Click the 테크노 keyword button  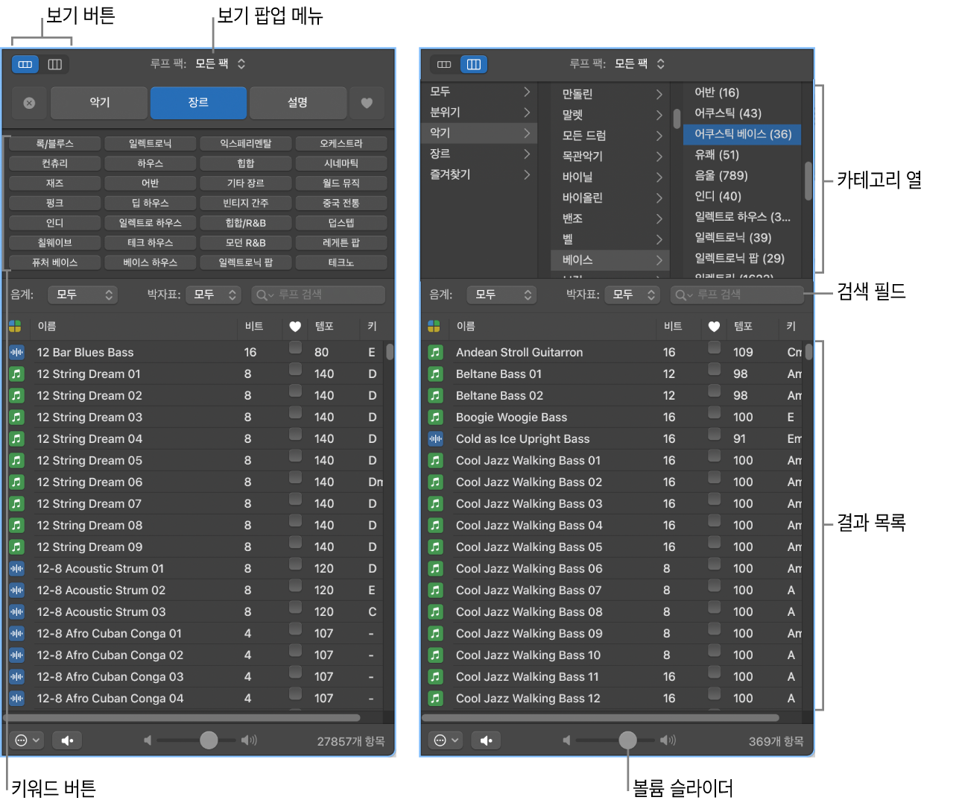point(341,262)
